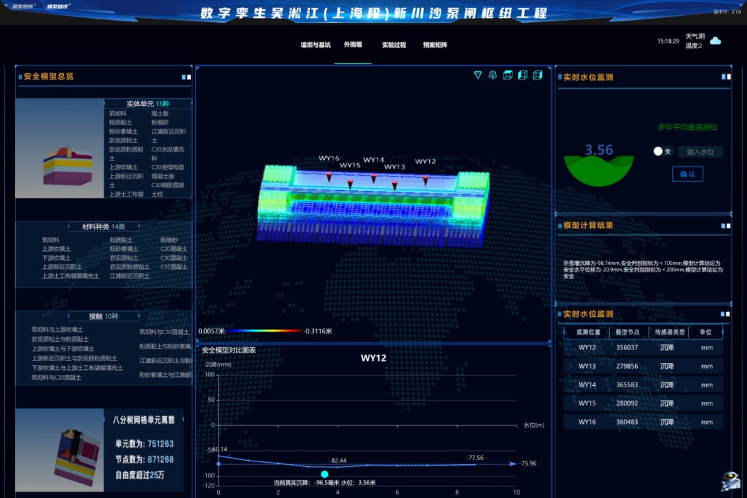Toggle the 安全模型总览 panel corner control
Image resolution: width=747 pixels, height=498 pixels.
pyautogui.click(x=185, y=77)
